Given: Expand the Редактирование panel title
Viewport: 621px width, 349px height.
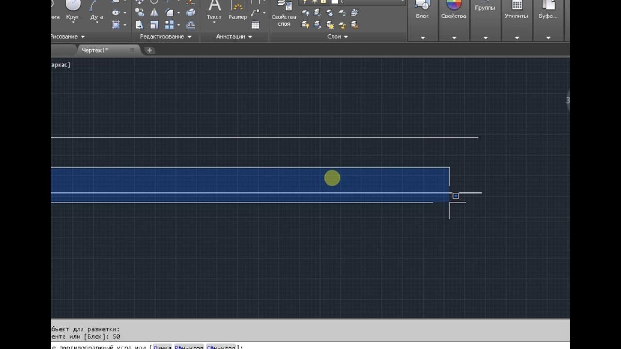Looking at the screenshot, I should [x=166, y=37].
